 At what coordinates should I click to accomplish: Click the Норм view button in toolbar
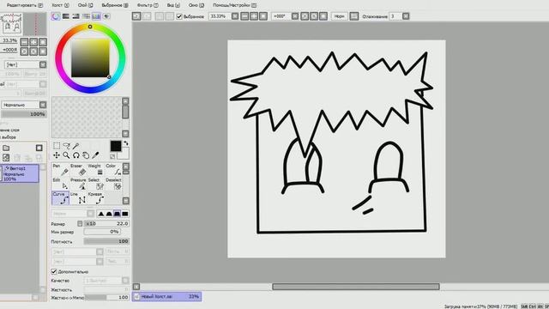(340, 16)
